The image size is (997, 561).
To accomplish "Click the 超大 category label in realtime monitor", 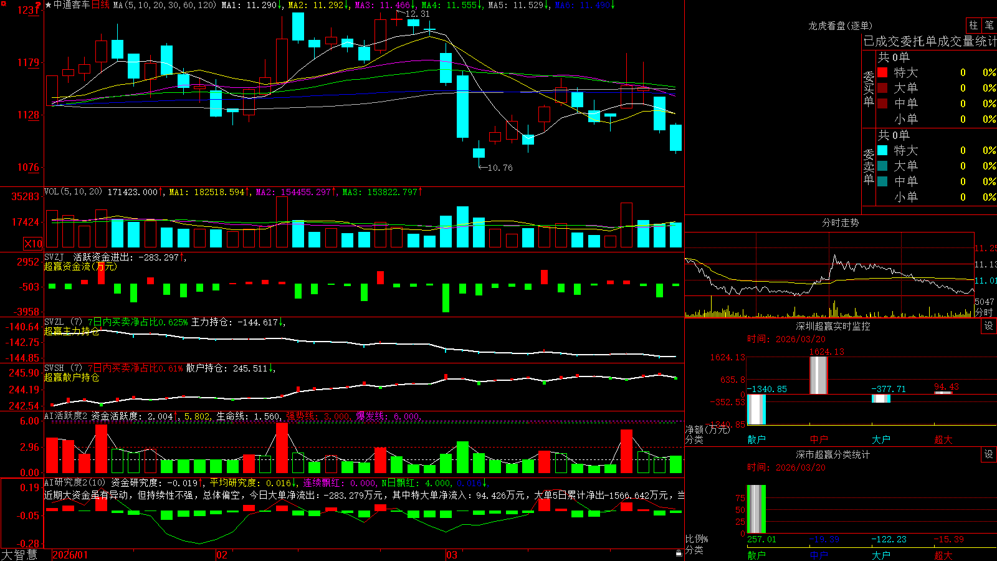I will click(943, 439).
